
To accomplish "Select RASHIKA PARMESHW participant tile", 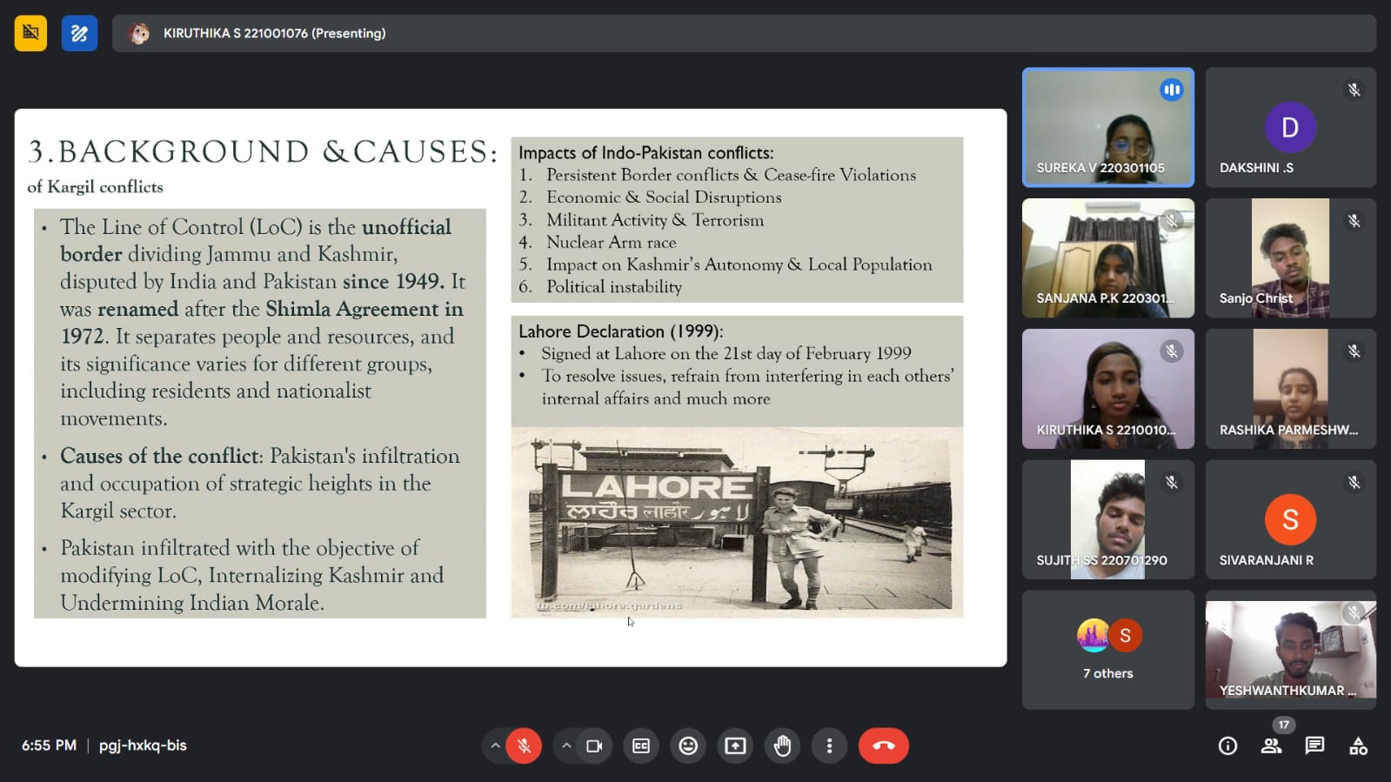I will click(x=1290, y=389).
